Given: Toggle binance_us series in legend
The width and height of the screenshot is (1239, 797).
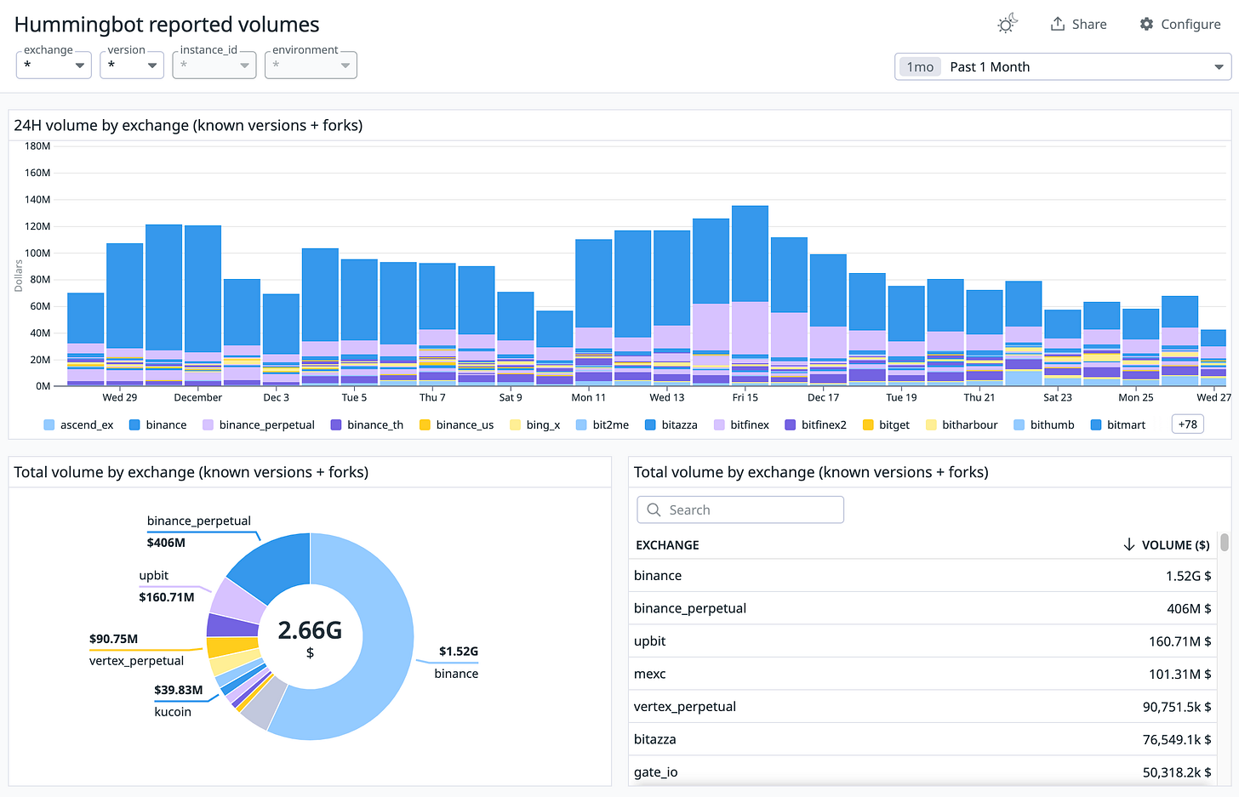Looking at the screenshot, I should coord(456,424).
